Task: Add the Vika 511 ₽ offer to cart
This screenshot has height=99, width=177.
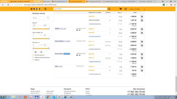Action: (x=142, y=71)
